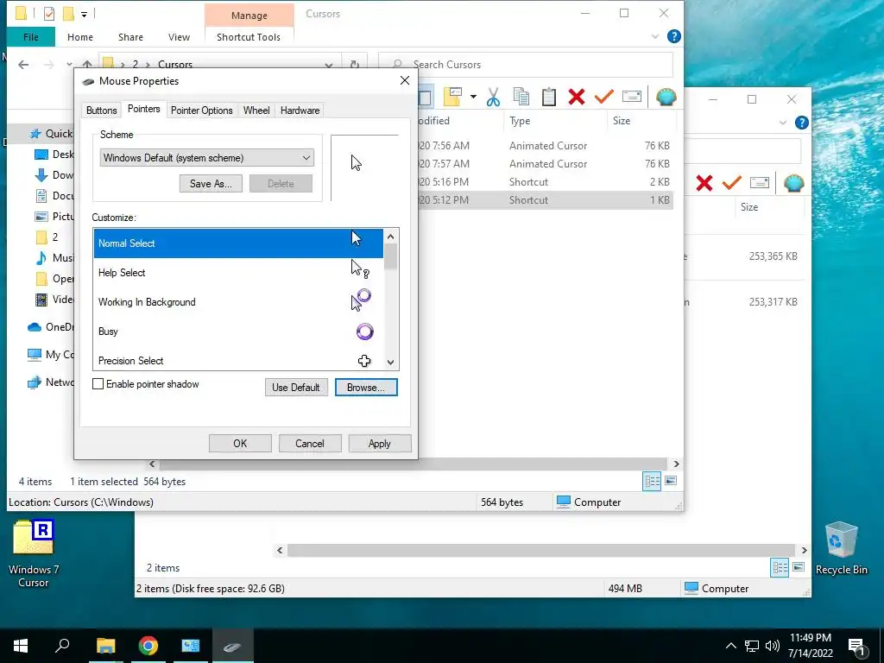Click the network tray icon
The width and height of the screenshot is (884, 663).
[752, 646]
